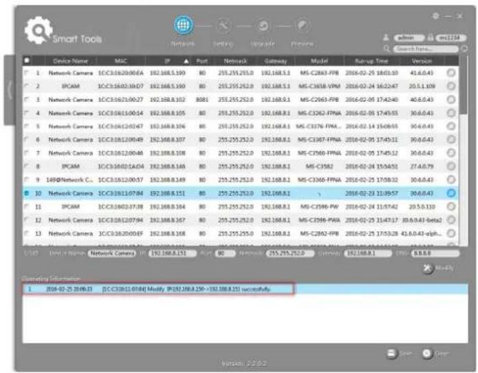The height and width of the screenshot is (373, 478).
Task: Toggle the select-all checkbox in table header
Action: pyautogui.click(x=27, y=60)
